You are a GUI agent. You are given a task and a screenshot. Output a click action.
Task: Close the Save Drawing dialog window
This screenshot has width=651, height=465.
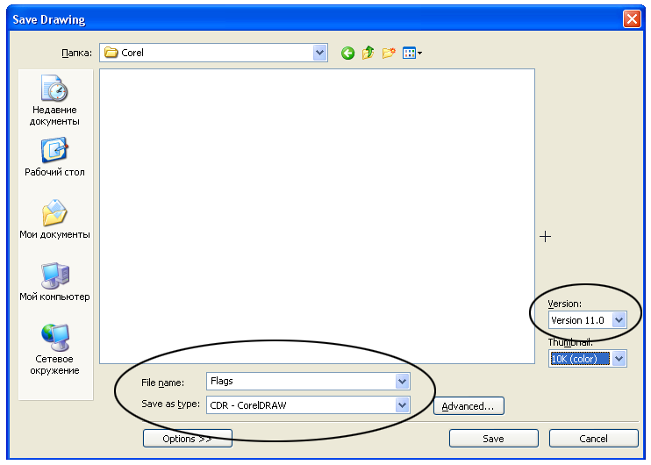click(632, 19)
